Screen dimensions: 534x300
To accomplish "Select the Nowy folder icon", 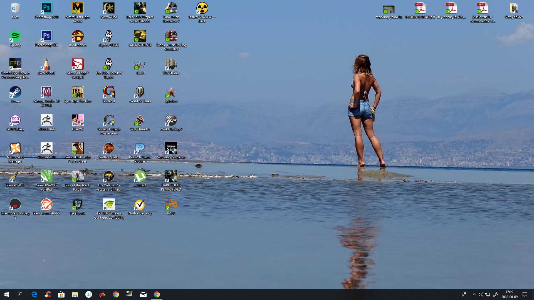I will point(514,8).
